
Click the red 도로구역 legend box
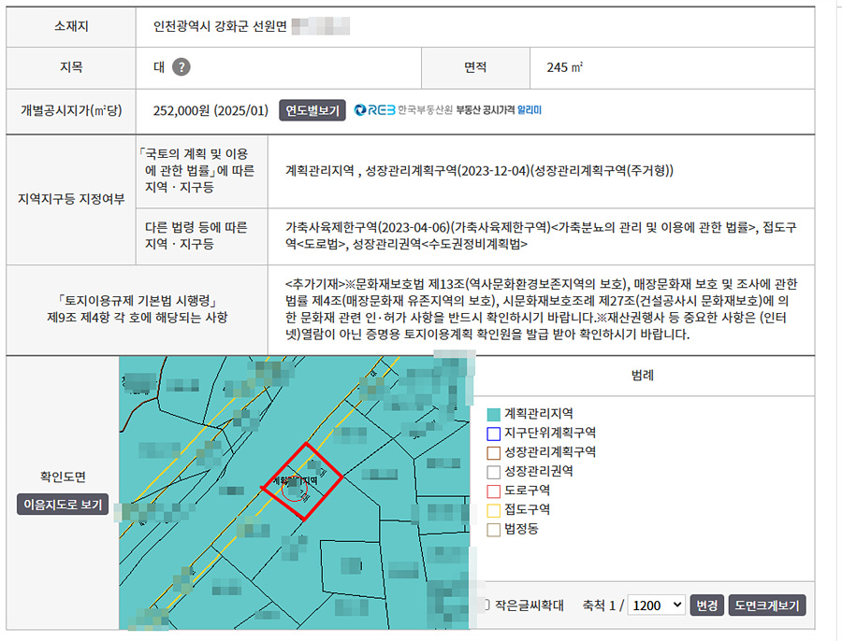click(494, 491)
